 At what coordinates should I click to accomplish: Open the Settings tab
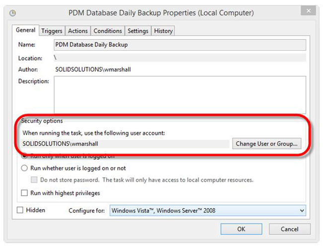point(138,31)
